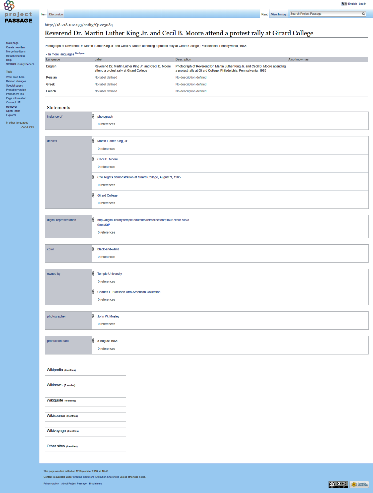
Task: Expand 0 references under 3 August 1965
Action: [106, 349]
